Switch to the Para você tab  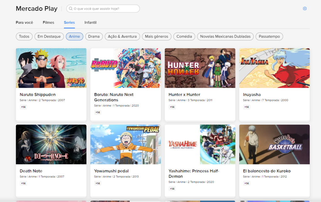pos(24,23)
